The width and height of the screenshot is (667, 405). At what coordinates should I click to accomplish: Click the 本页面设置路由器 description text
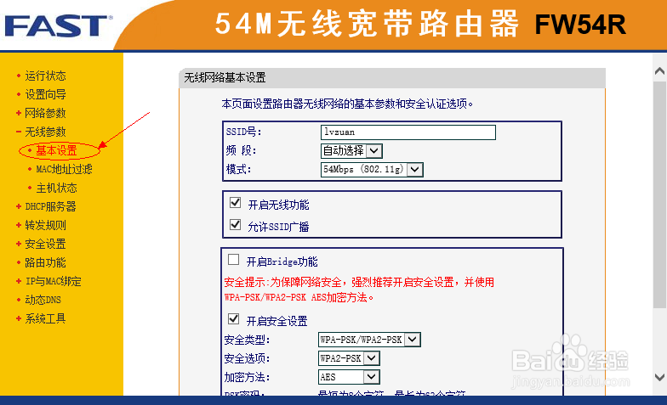pyautogui.click(x=347, y=104)
